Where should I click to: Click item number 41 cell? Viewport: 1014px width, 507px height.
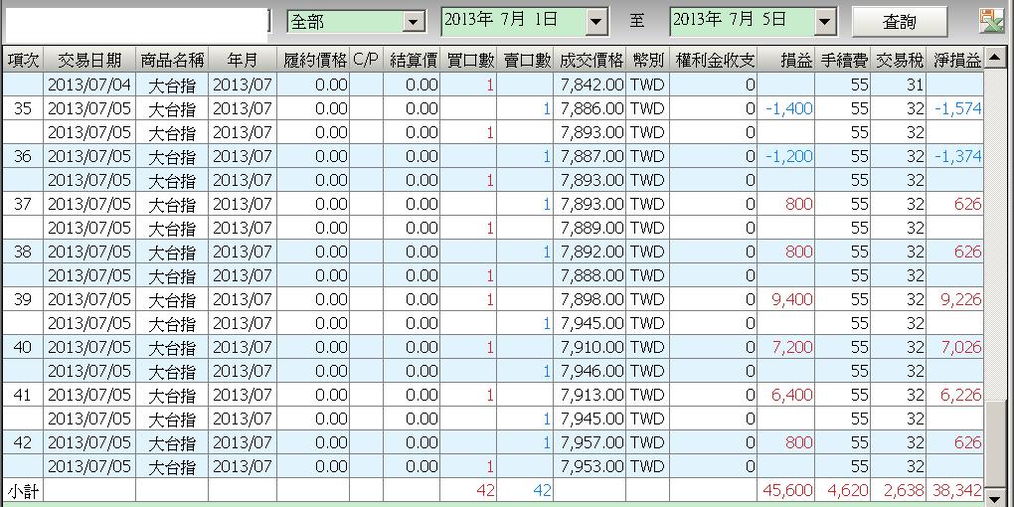24,395
